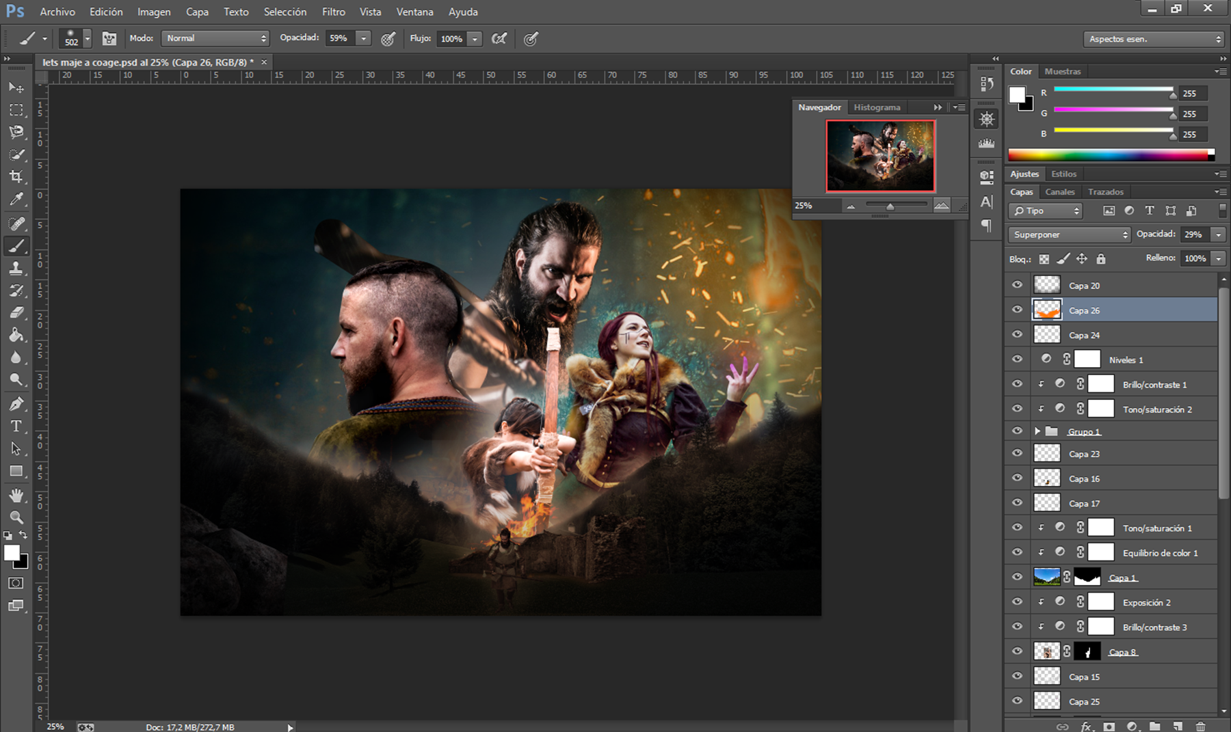Open the brush Modo Normal dropdown

(215, 38)
